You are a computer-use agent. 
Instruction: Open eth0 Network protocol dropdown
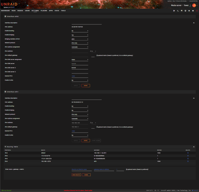(x=80, y=43)
